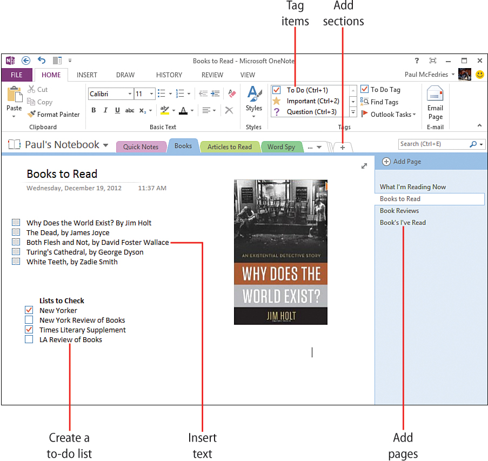Click the Cut scissors command
The height and width of the screenshot is (461, 488).
[x=38, y=90]
